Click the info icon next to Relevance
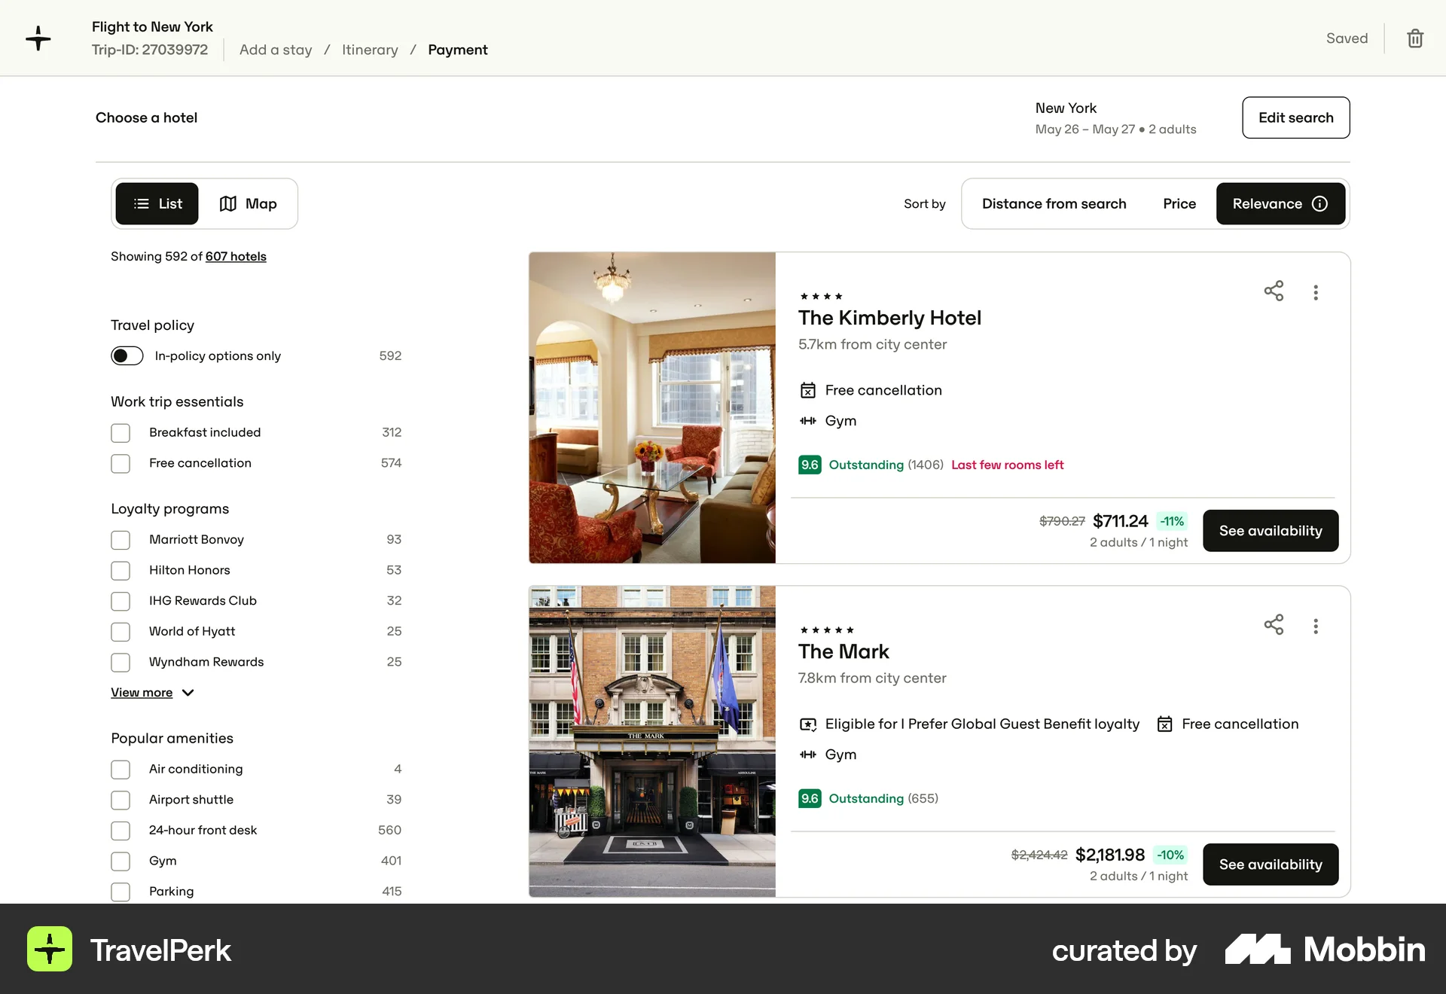1446x994 pixels. (x=1319, y=203)
